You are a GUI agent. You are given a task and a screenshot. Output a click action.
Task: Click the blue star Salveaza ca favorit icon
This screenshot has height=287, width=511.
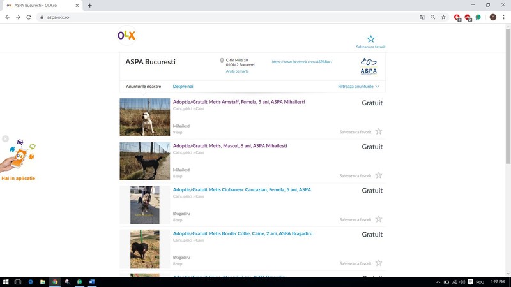(x=370, y=39)
